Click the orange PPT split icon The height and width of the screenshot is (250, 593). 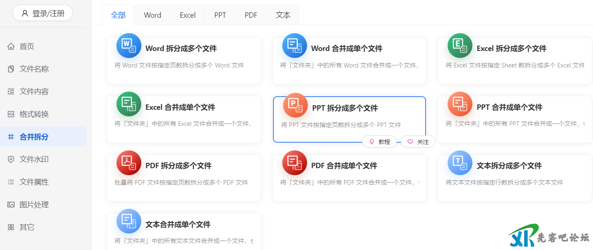point(295,105)
